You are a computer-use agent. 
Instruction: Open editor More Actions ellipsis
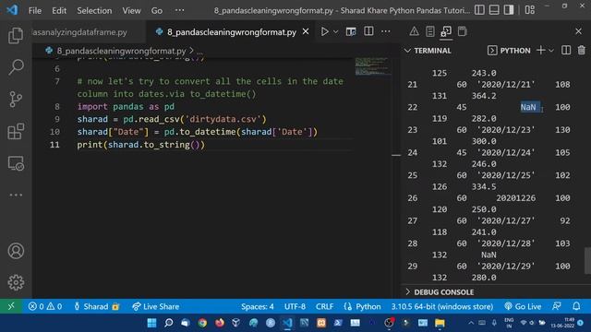click(x=386, y=31)
